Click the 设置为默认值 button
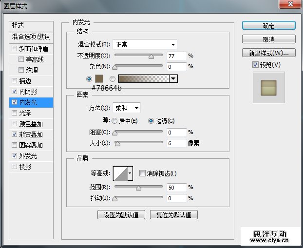This screenshot has width=303, height=248. pyautogui.click(x=121, y=214)
